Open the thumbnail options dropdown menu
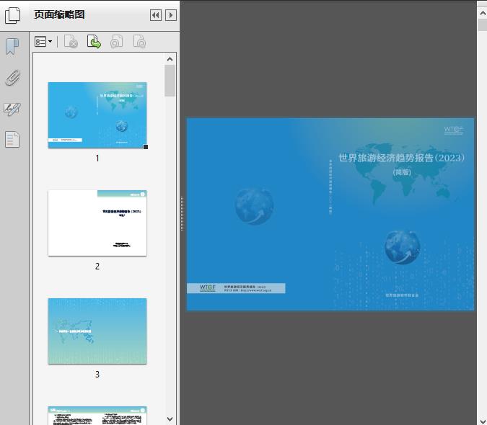Image resolution: width=487 pixels, height=425 pixels. (43, 42)
